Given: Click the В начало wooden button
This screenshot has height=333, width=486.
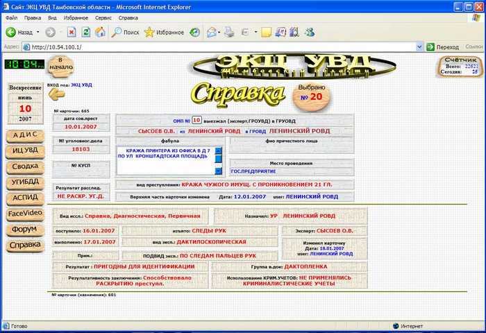Looking at the screenshot, I should coord(61,67).
